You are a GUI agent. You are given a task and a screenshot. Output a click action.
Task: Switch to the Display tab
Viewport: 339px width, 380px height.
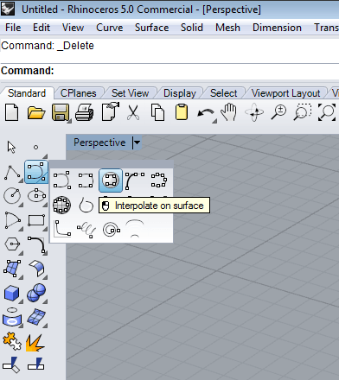coord(179,93)
